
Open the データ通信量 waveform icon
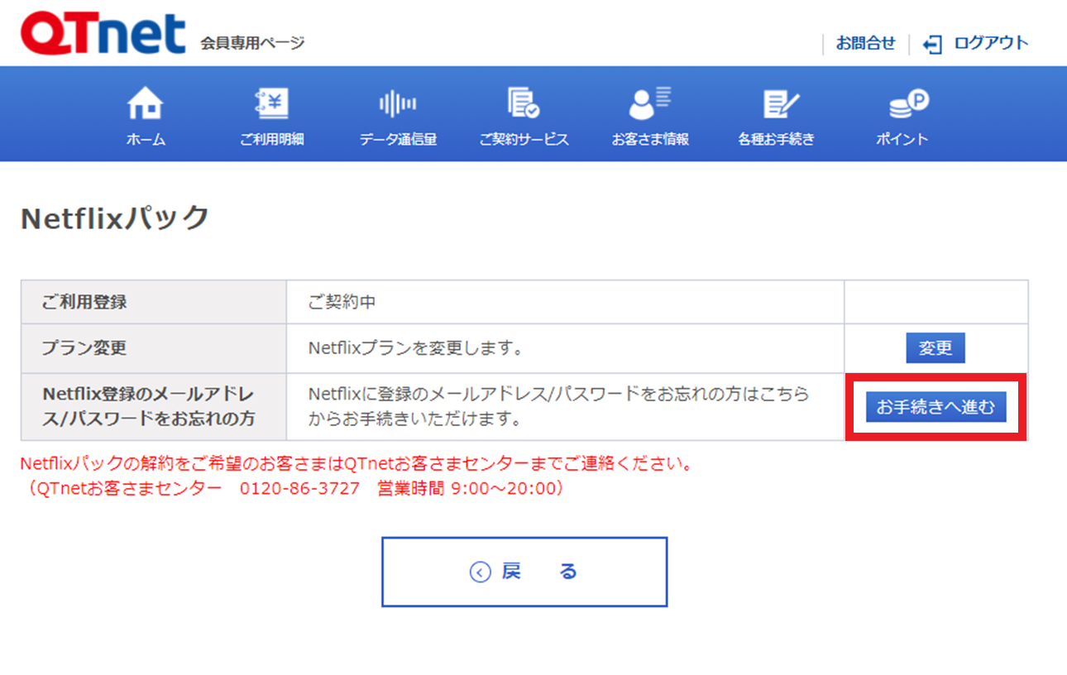pyautogui.click(x=398, y=104)
